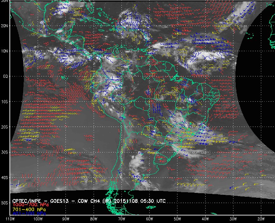275x223 pixels.
Task: Click the 110W longitude axis label
Action: point(10,219)
